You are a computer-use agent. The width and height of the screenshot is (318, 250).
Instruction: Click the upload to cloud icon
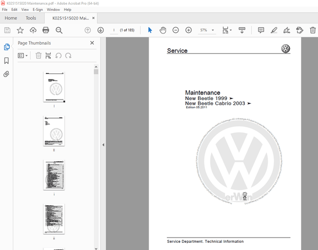[x=33, y=30]
